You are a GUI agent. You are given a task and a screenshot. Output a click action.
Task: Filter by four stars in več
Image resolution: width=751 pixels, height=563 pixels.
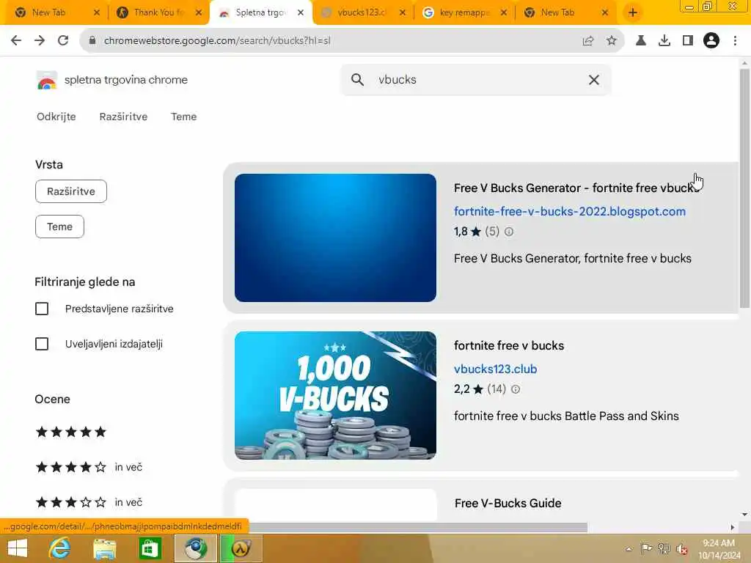click(89, 467)
